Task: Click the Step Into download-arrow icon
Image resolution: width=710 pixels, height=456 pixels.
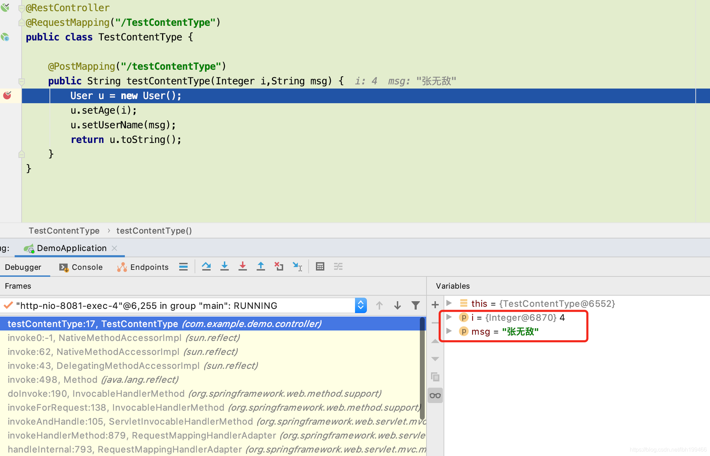Action: click(x=225, y=267)
